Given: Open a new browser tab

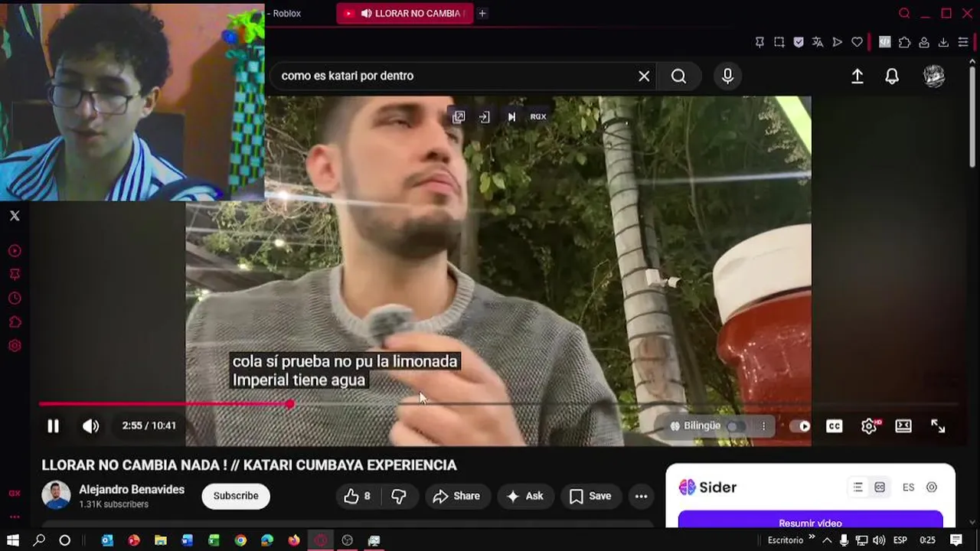Looking at the screenshot, I should click(482, 13).
